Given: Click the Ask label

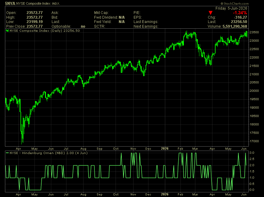Looking at the screenshot, I should coord(55,13).
